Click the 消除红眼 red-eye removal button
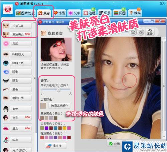 point(21,98)
